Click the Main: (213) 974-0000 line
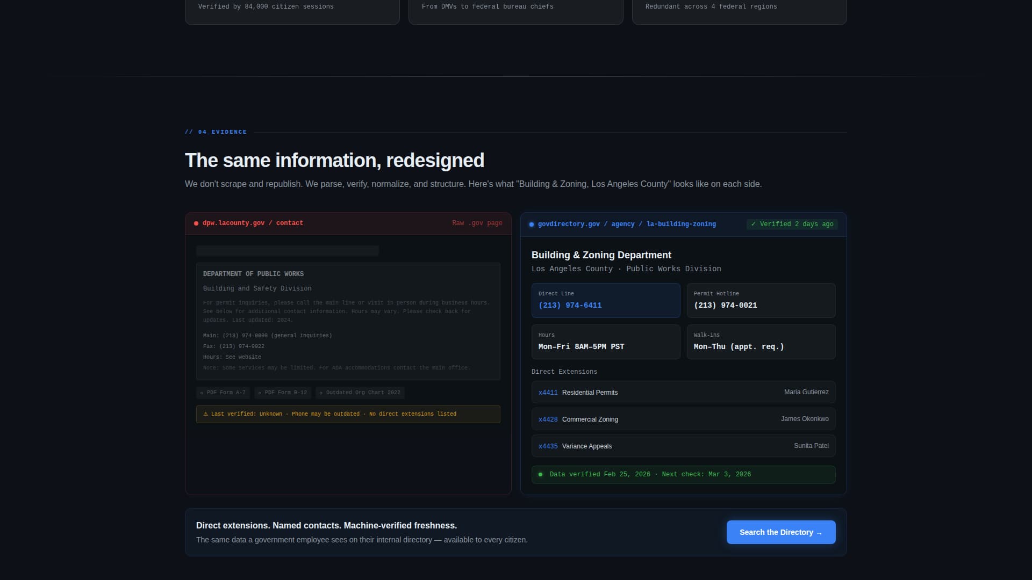The width and height of the screenshot is (1032, 580). pos(267,336)
